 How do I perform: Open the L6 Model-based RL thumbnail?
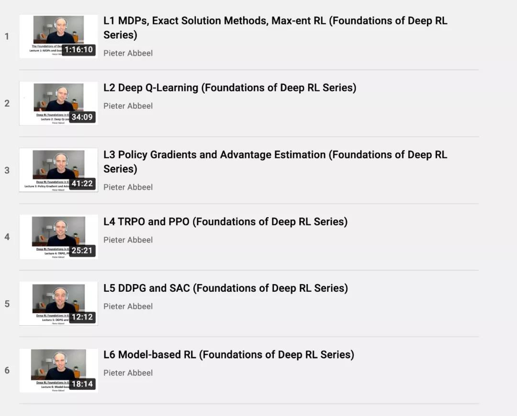59,371
